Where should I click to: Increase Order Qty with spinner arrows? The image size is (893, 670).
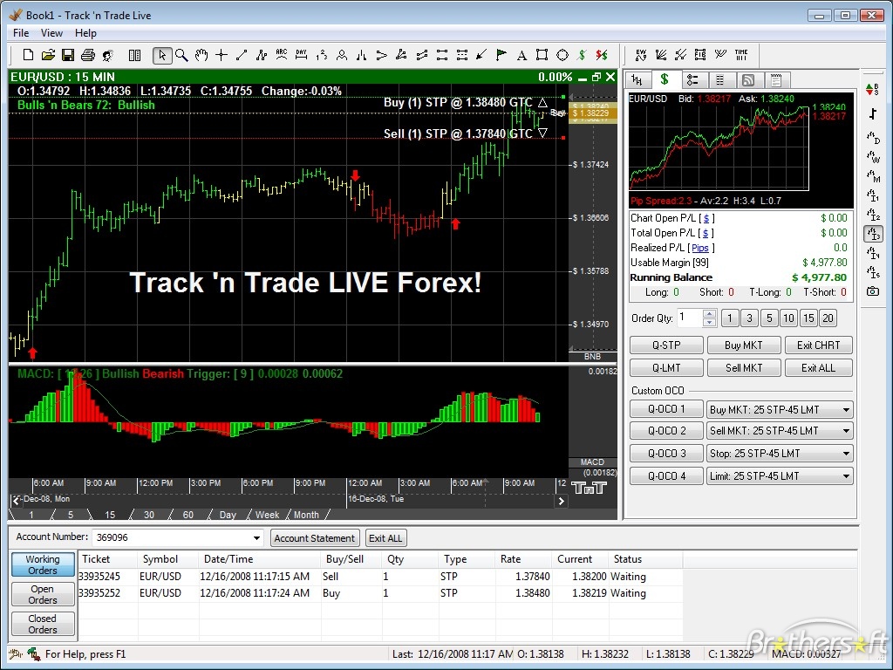coord(709,314)
